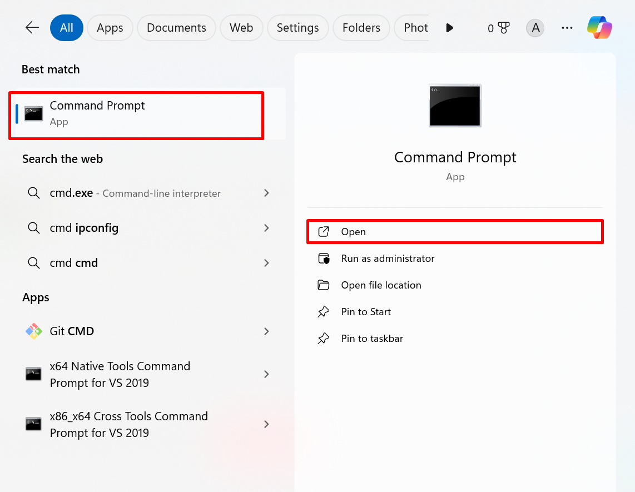This screenshot has width=635, height=492.
Task: Click the Open file location folder icon
Action: [323, 285]
